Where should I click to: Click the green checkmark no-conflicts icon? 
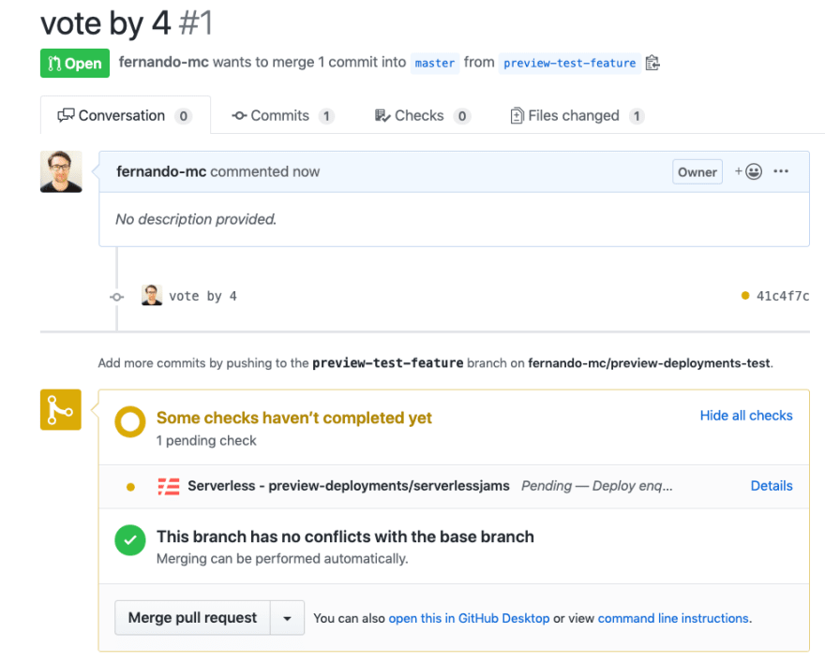[130, 539]
